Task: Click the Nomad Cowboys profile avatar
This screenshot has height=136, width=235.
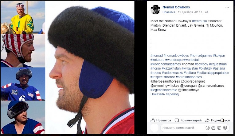Action: [x=155, y=9]
